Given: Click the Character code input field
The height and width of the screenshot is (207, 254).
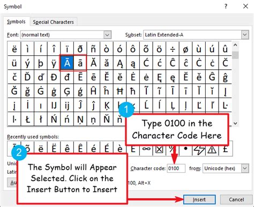Looking at the screenshot, I should tap(176, 168).
